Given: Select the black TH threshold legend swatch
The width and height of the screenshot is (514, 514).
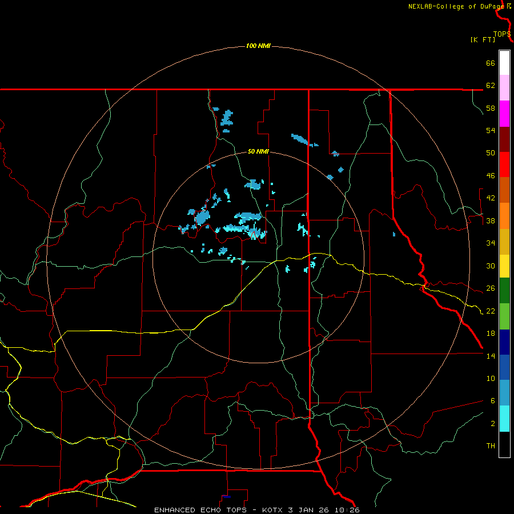Looking at the screenshot, I should click(x=504, y=444).
